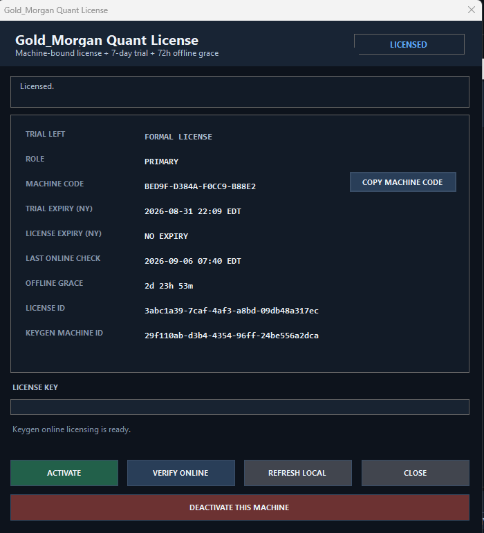
Task: Click COPY MACHINE CODE button
Action: point(402,182)
